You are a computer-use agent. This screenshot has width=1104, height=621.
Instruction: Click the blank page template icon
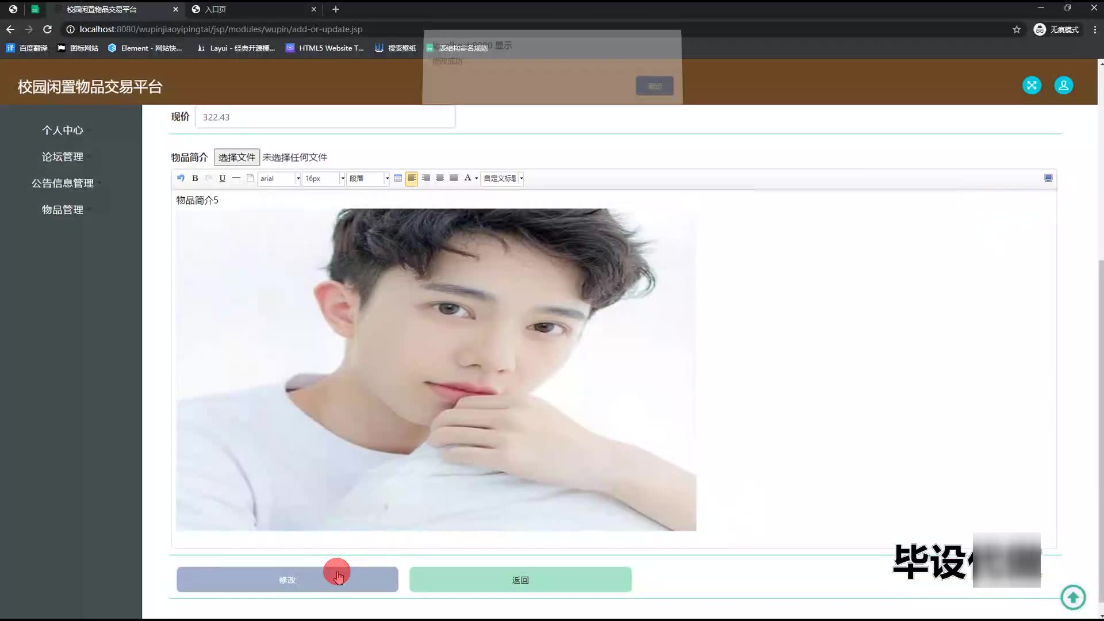pos(250,178)
